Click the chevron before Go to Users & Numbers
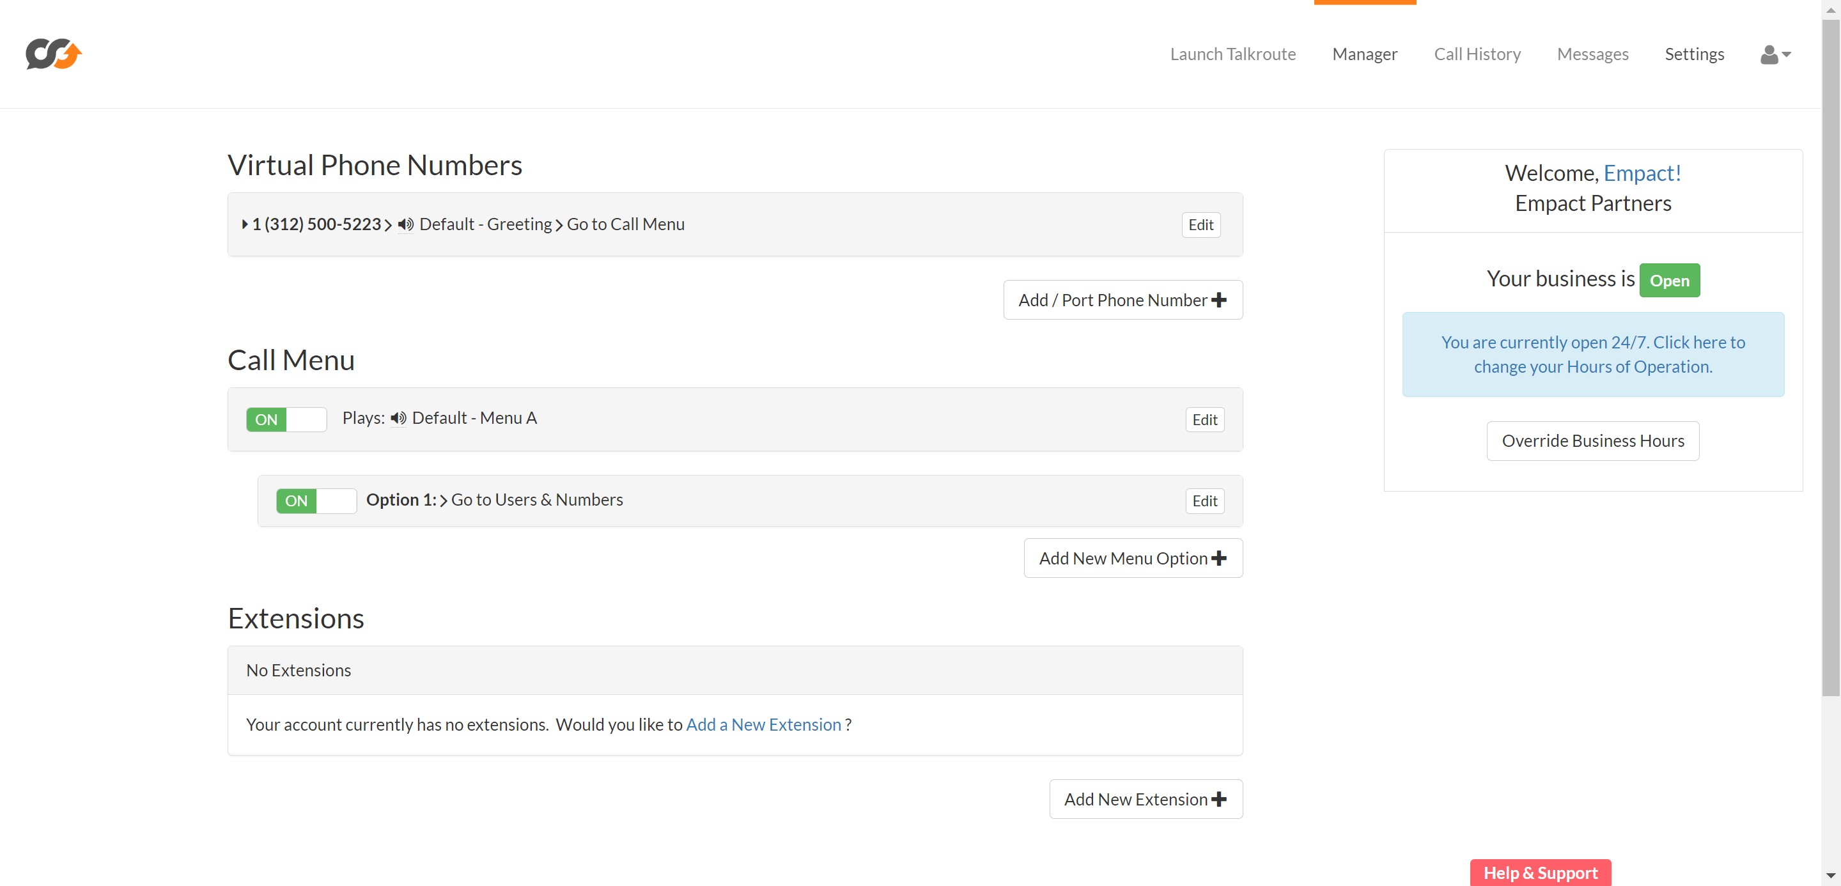The width and height of the screenshot is (1841, 886). pyautogui.click(x=444, y=500)
